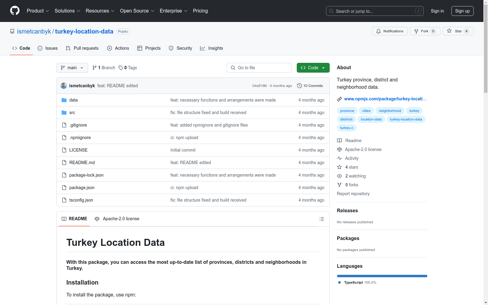Click the Activity pulse icon
Viewport: 488px width, 305px height.
click(x=339, y=158)
